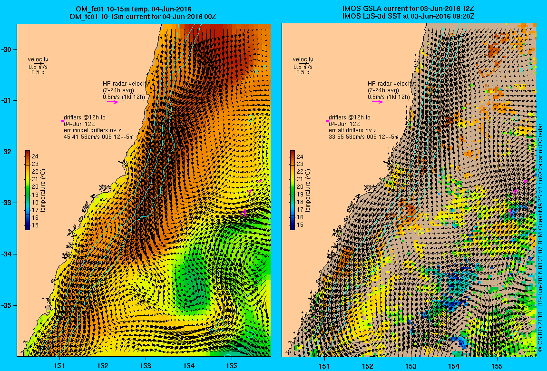Click '0.5m/s (1kt 12h)' text in right map
This screenshot has width=547, height=371.
[389, 97]
